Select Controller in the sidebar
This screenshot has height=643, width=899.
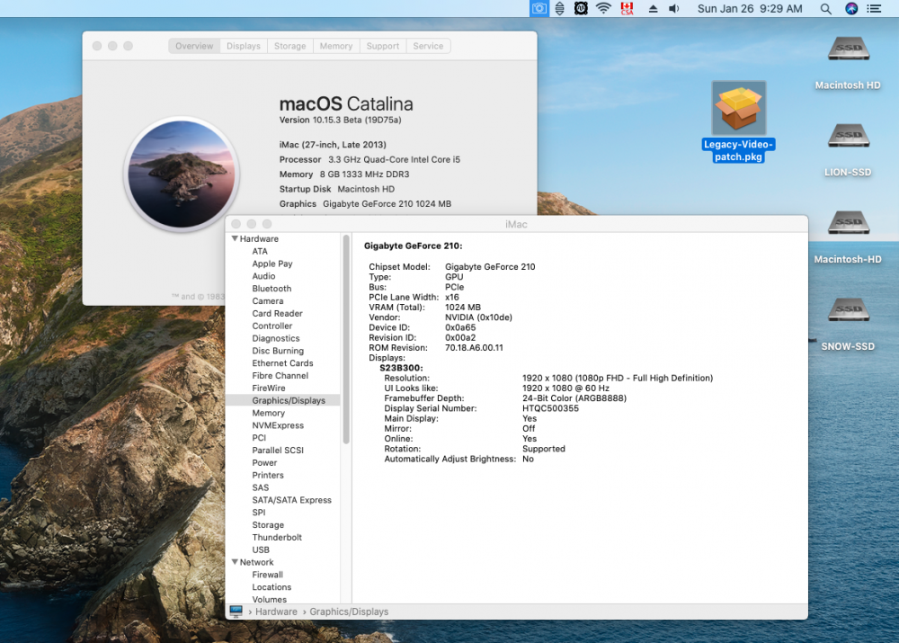pyautogui.click(x=272, y=326)
